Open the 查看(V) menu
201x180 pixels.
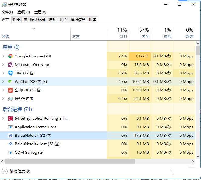pos(40,12)
